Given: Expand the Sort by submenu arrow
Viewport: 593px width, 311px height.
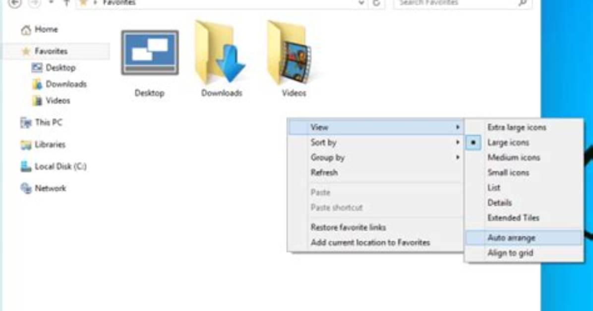Looking at the screenshot, I should point(458,143).
